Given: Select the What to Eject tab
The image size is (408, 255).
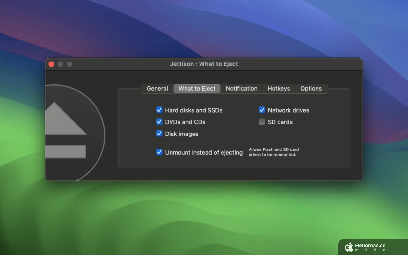Looking at the screenshot, I should (197, 89).
